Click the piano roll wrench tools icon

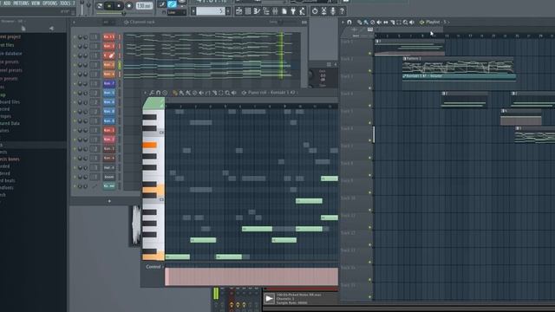tap(152, 93)
